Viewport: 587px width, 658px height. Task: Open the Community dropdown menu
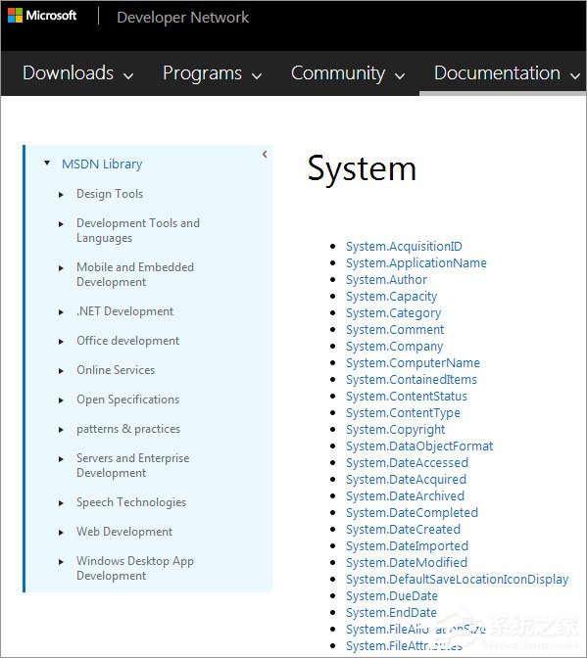[x=348, y=73]
